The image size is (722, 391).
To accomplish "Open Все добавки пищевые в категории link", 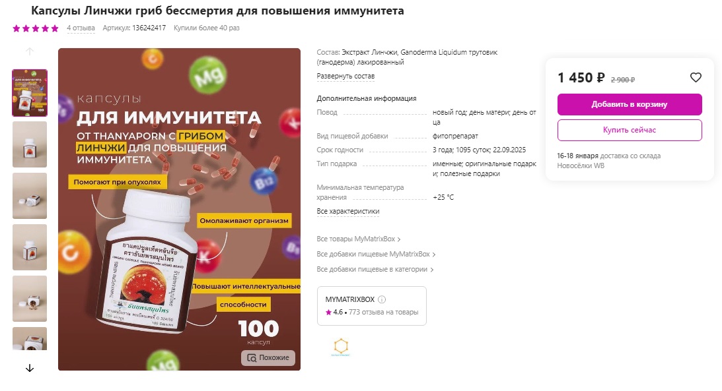I will [x=375, y=270].
